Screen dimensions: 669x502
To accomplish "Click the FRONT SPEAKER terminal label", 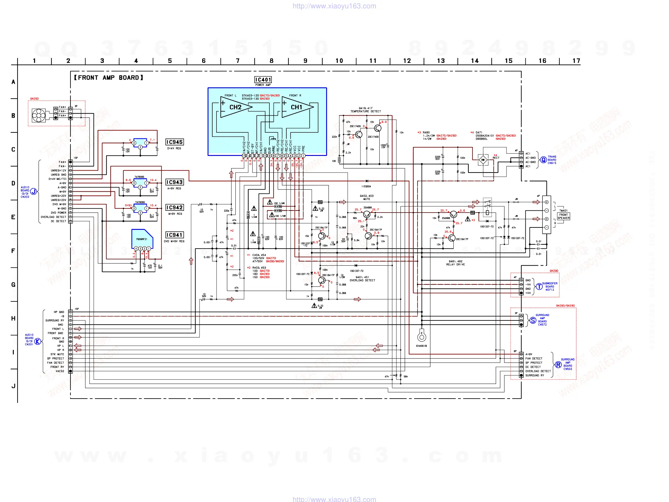I will (564, 216).
